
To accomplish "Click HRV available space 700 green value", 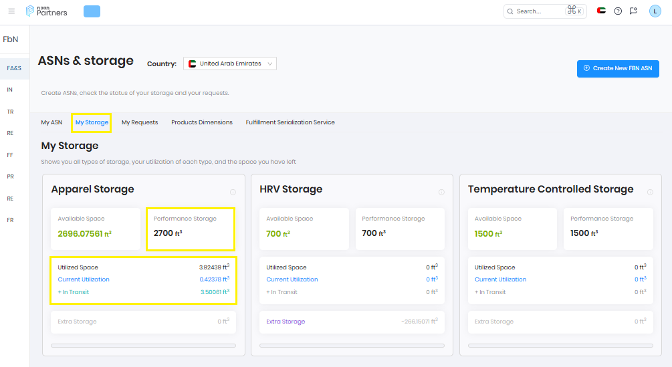I will tap(278, 234).
